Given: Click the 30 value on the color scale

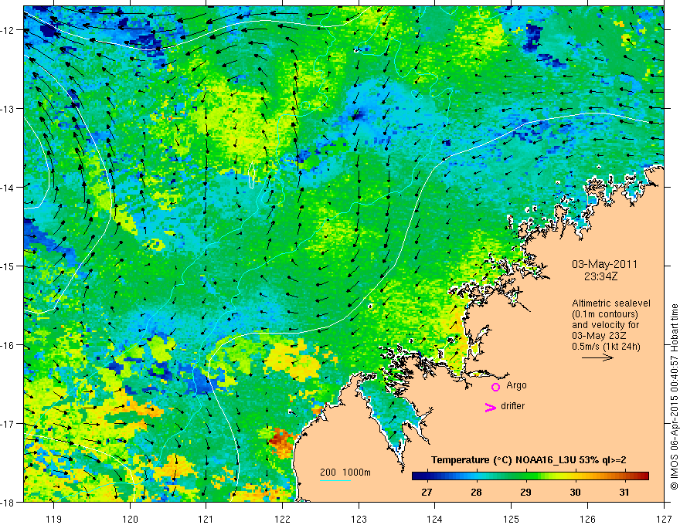Looking at the screenshot, I should click(x=575, y=492).
